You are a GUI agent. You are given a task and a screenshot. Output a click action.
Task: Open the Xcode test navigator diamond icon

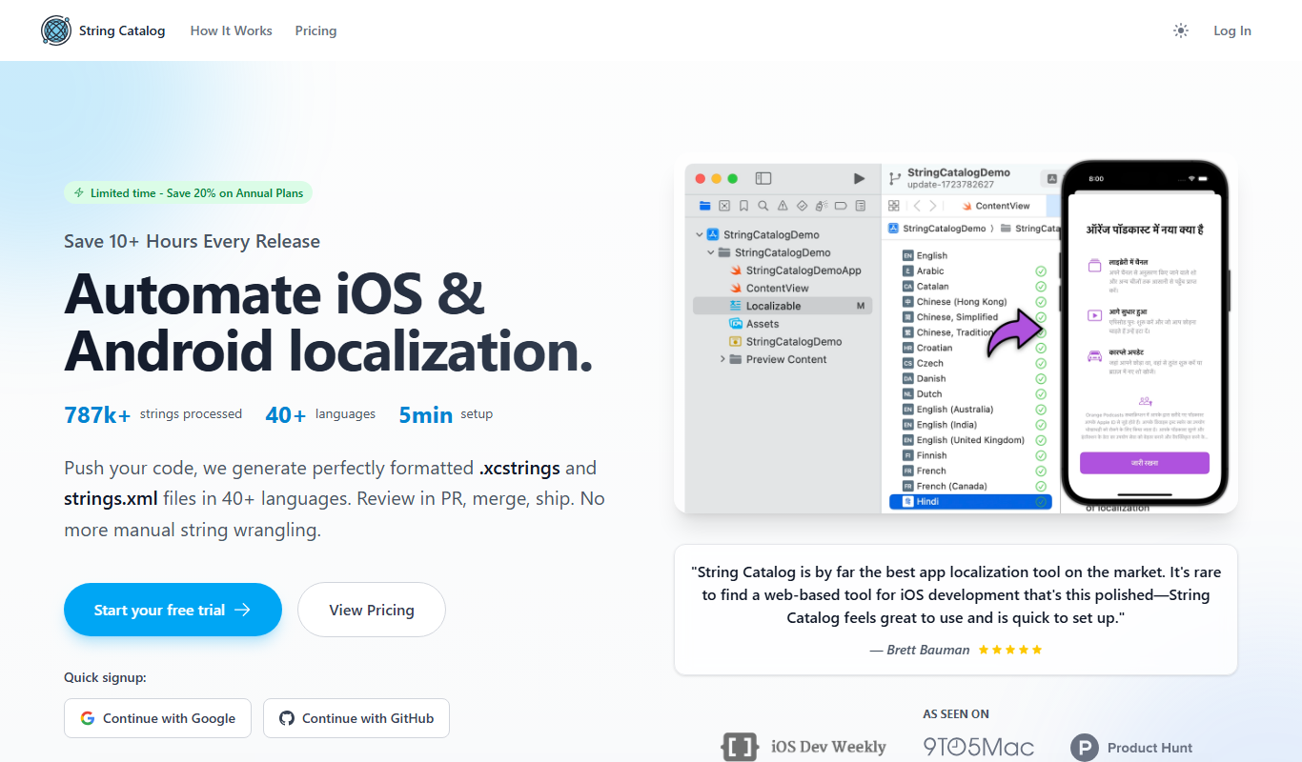803,206
